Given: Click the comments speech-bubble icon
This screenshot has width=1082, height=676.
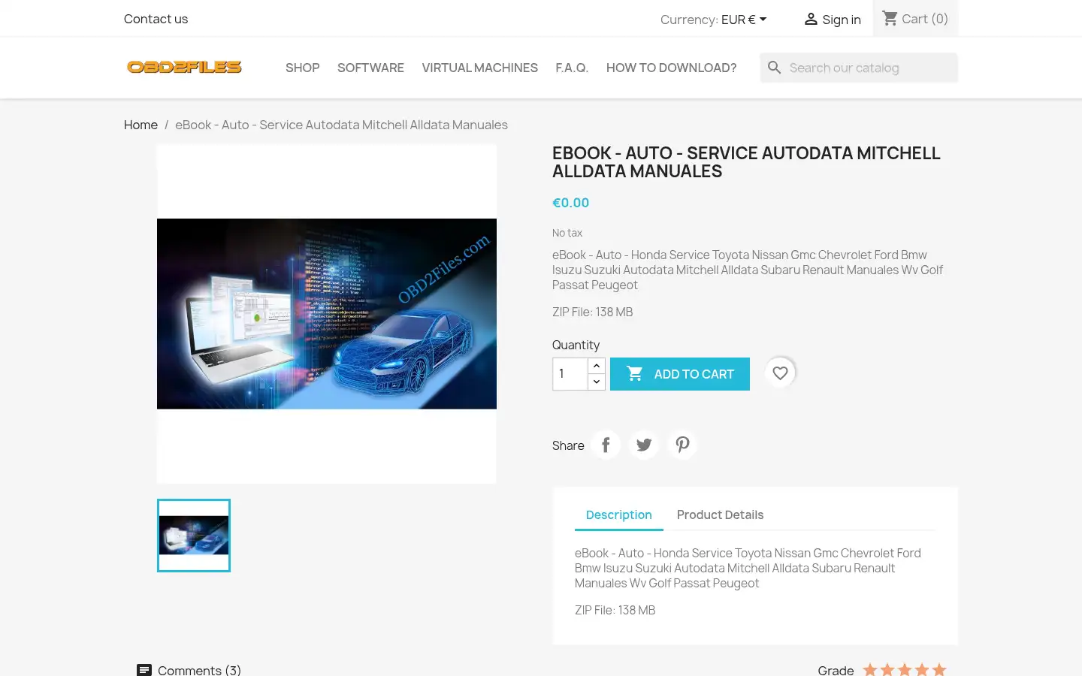Looking at the screenshot, I should tap(144, 670).
